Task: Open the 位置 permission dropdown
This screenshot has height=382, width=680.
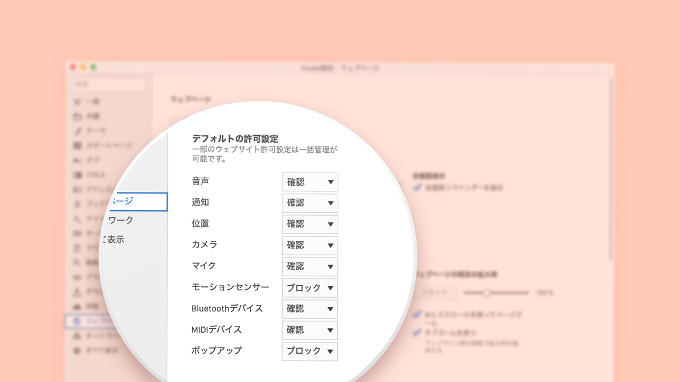Action: pyautogui.click(x=310, y=224)
